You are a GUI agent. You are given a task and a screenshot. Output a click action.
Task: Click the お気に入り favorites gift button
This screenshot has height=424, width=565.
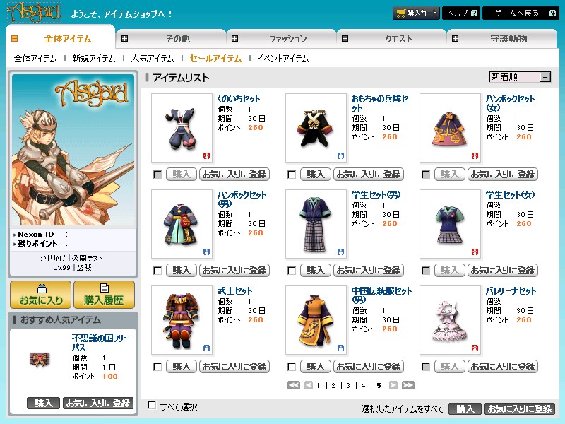(x=40, y=294)
